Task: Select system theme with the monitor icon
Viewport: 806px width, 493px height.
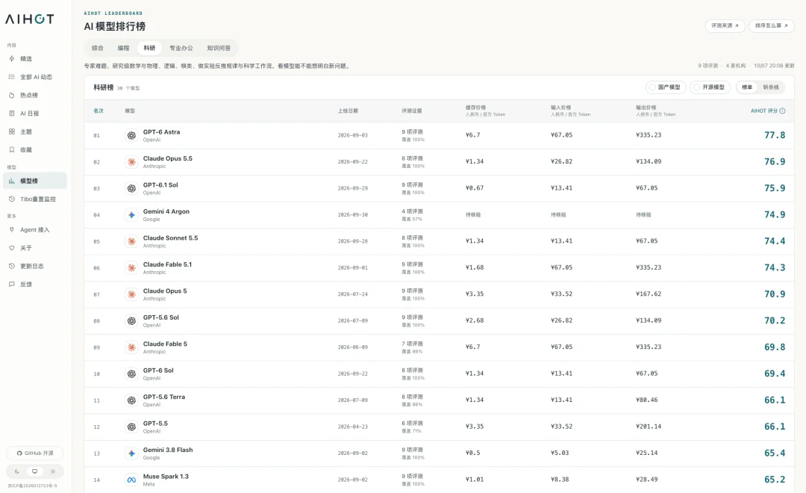Action: click(x=34, y=471)
